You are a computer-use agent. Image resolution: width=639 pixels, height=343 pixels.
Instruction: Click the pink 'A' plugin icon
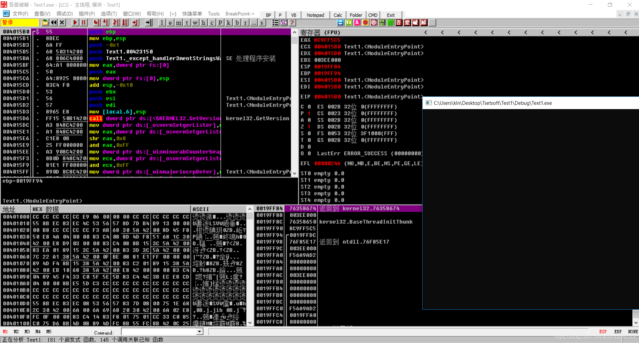point(357,22)
